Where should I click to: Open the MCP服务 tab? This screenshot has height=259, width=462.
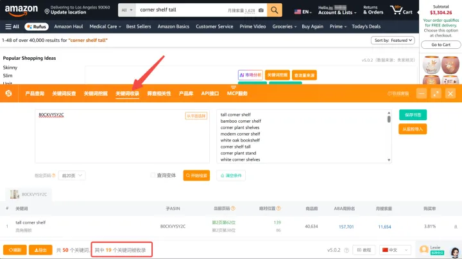(237, 94)
